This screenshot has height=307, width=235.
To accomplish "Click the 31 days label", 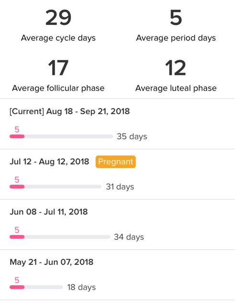I will coord(120,187).
